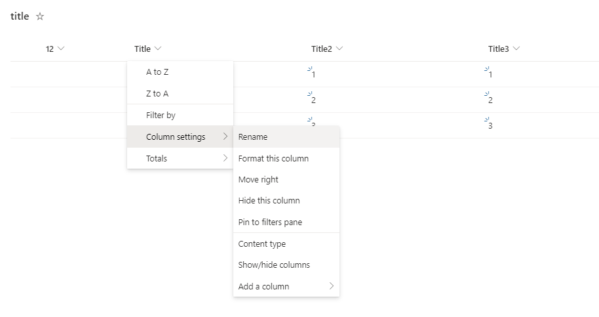Sort the column A to Z
599x317 pixels.
tap(157, 72)
